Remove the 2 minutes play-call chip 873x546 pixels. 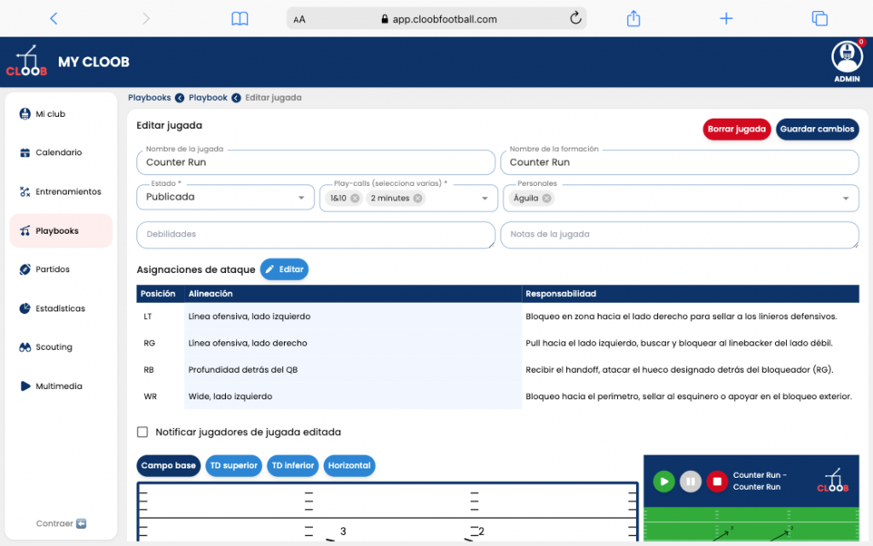tap(418, 198)
